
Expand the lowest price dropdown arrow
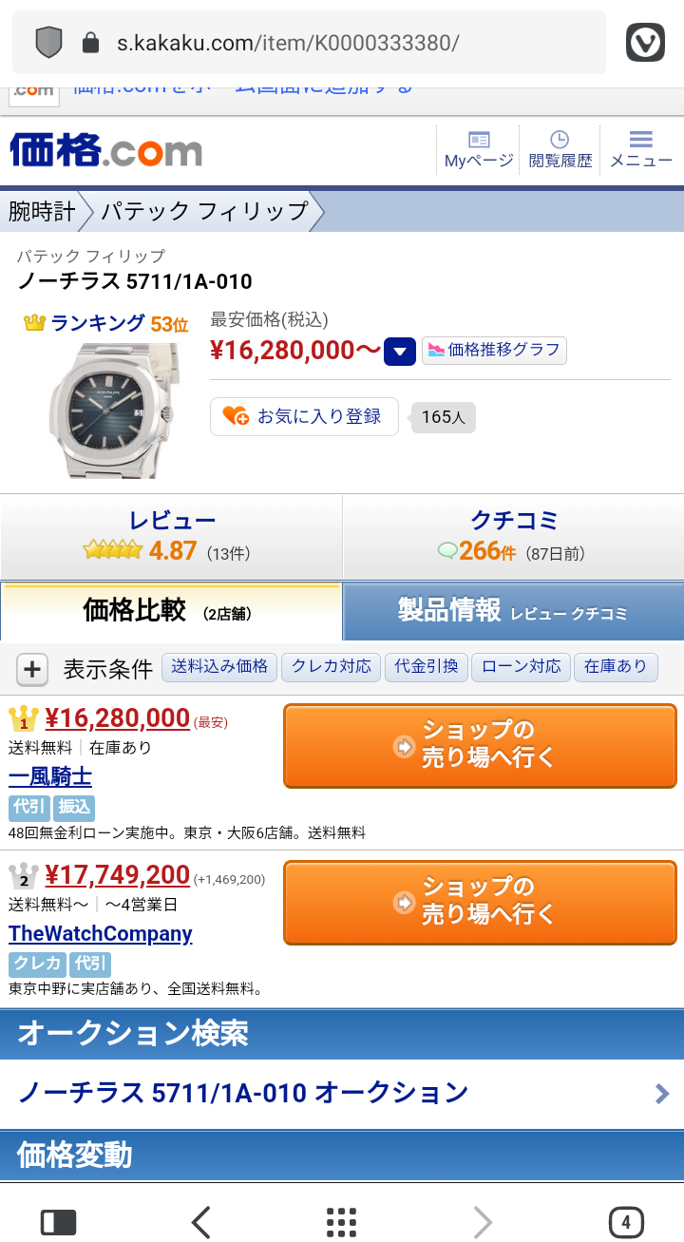tap(400, 351)
